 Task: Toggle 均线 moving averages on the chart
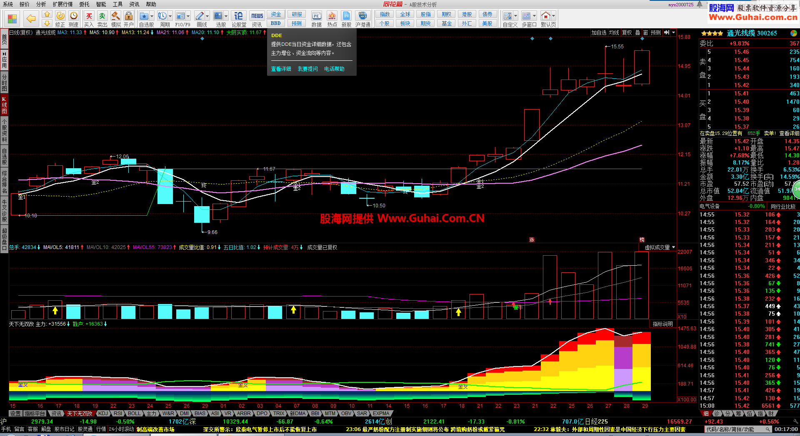click(614, 32)
